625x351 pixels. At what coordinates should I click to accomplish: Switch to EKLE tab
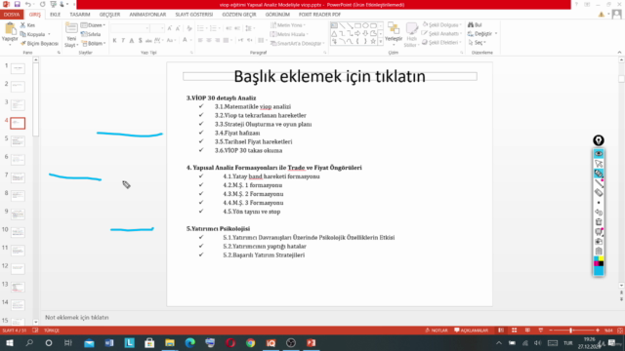click(x=55, y=15)
